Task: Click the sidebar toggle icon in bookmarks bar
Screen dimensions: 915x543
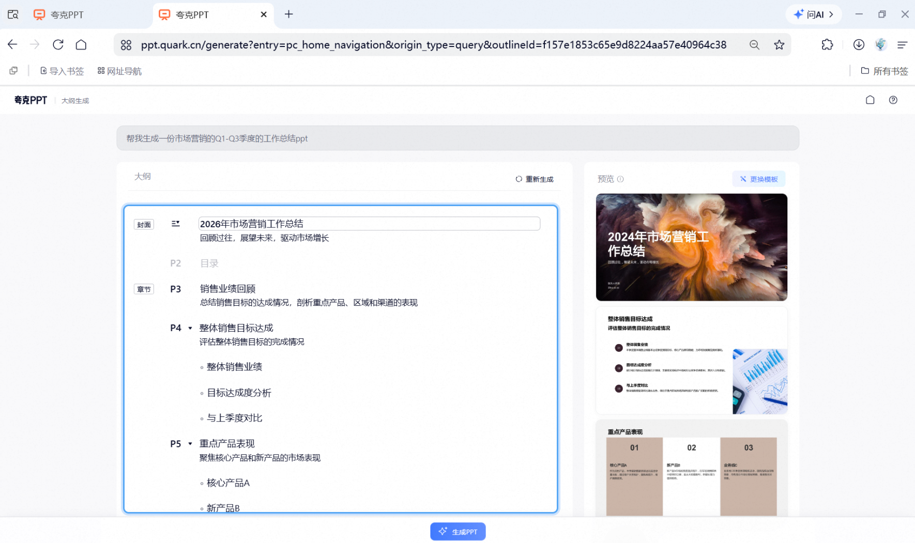Action: point(13,71)
